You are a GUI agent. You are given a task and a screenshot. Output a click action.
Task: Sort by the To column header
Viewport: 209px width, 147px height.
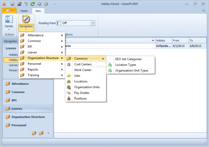pyautogui.click(x=198, y=40)
